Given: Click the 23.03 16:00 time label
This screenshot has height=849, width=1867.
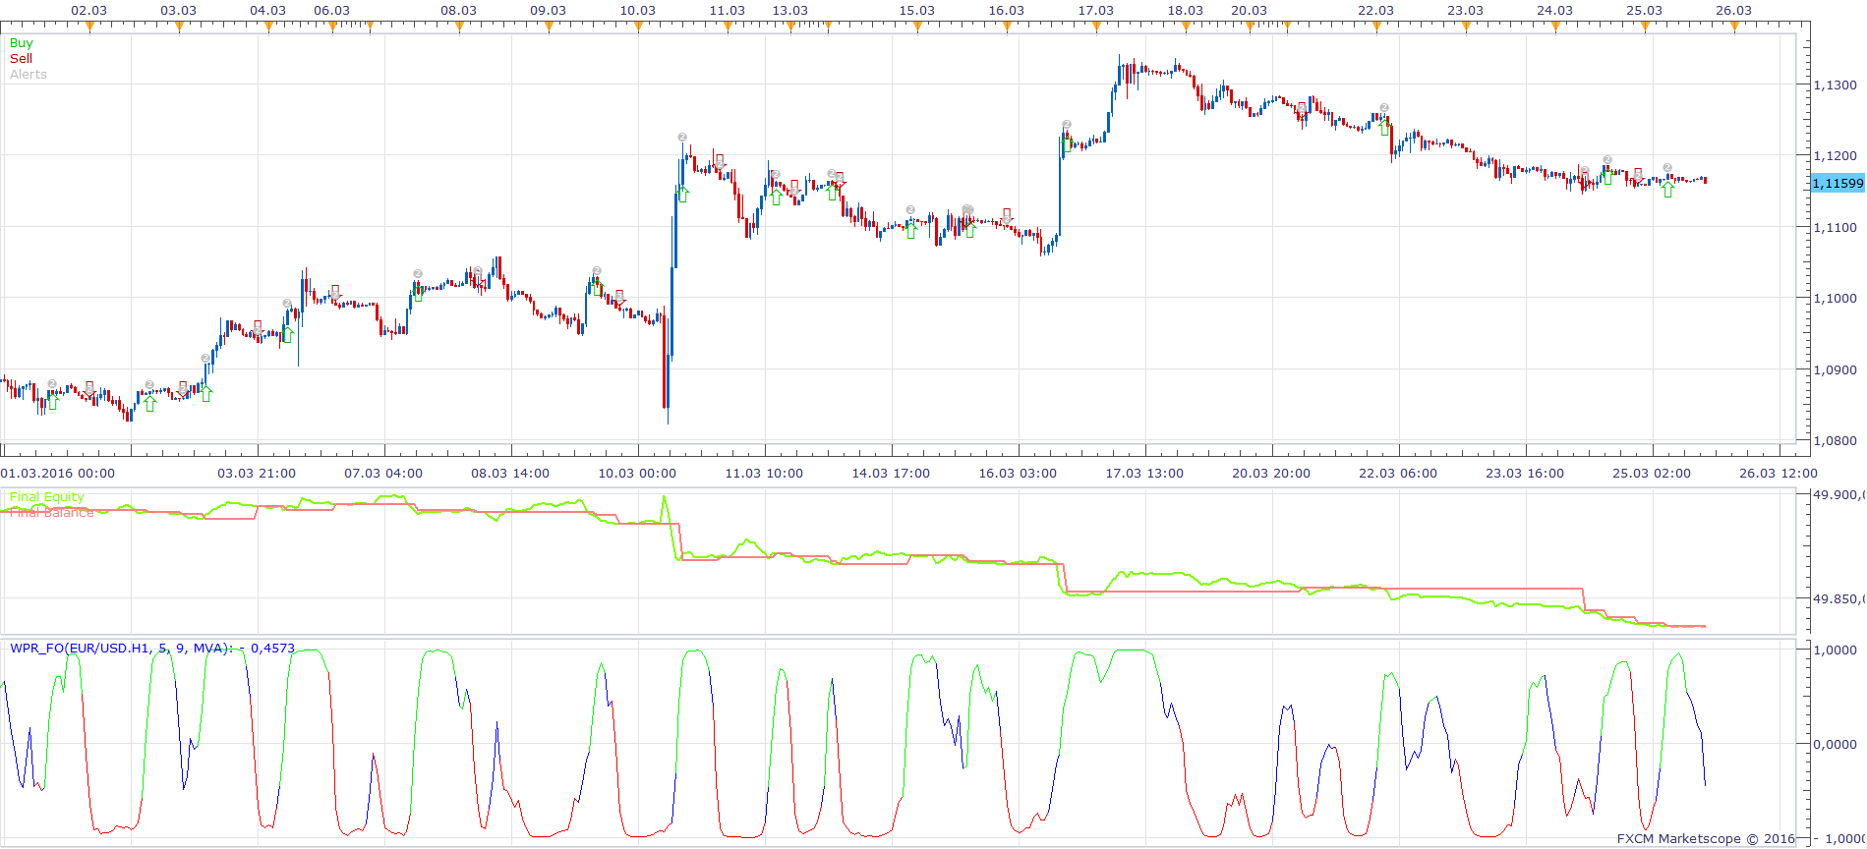Looking at the screenshot, I should pyautogui.click(x=1525, y=474).
